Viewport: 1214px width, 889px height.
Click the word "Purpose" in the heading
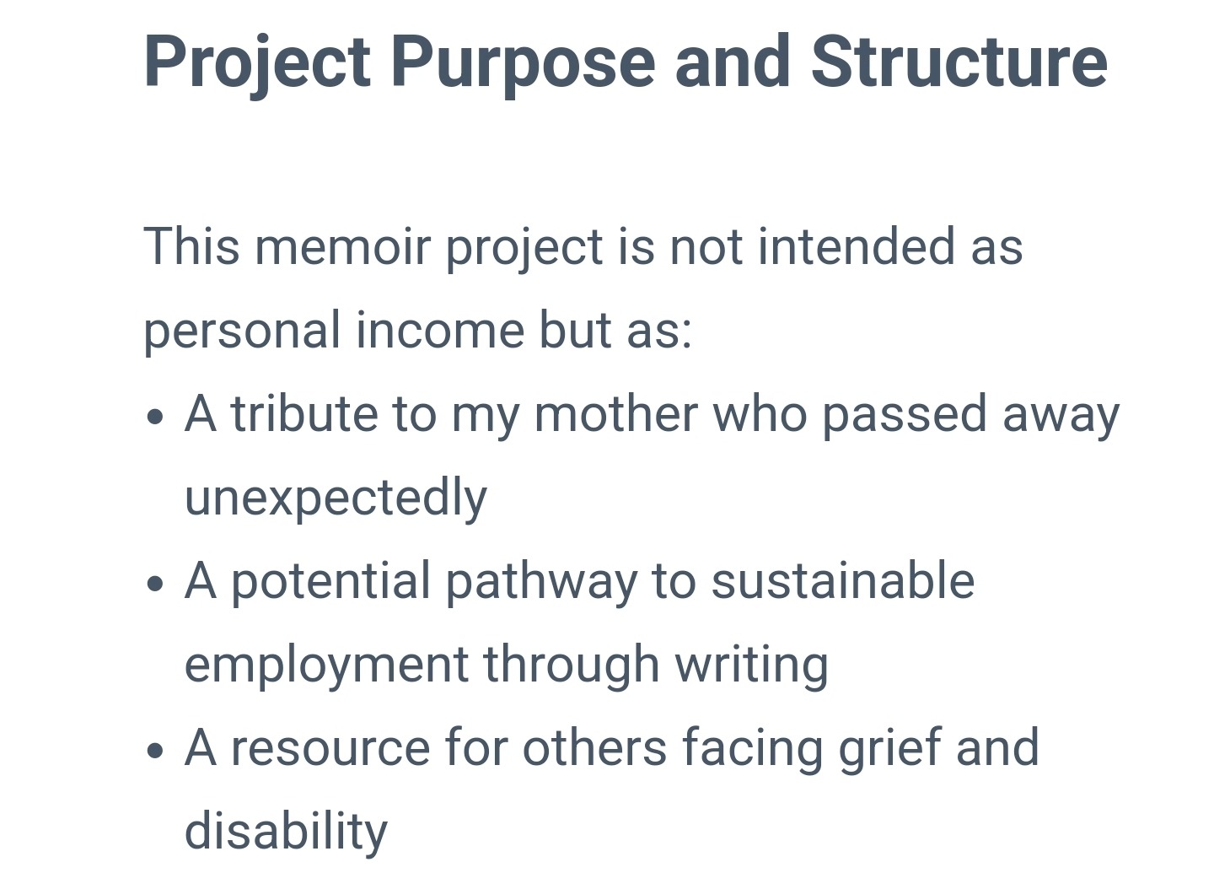pos(522,62)
